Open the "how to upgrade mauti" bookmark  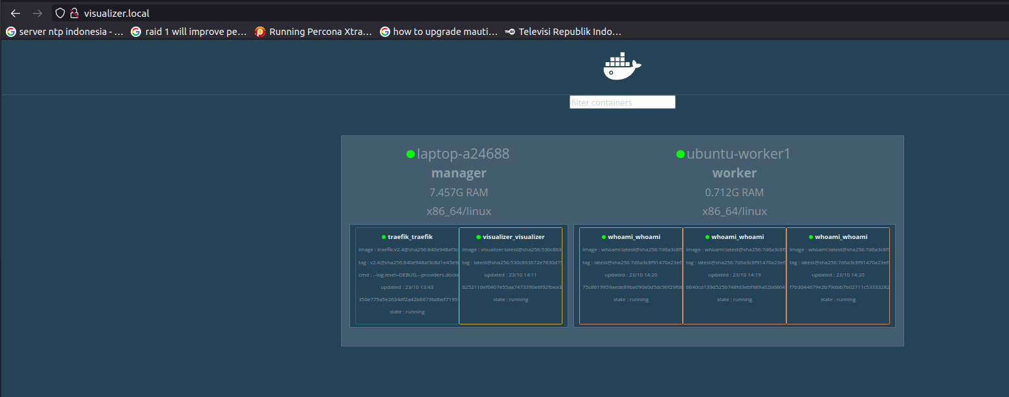coord(439,32)
